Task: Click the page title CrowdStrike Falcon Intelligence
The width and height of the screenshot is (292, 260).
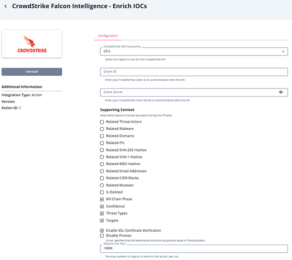Action: [79, 6]
